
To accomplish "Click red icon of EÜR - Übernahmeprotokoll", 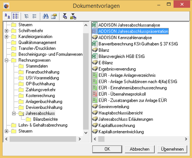I will pos(95,94).
